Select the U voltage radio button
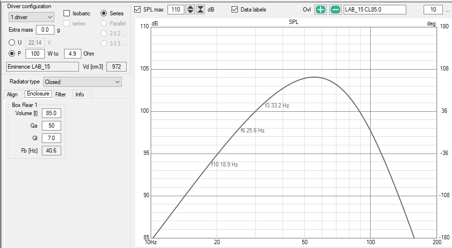 pyautogui.click(x=12, y=43)
